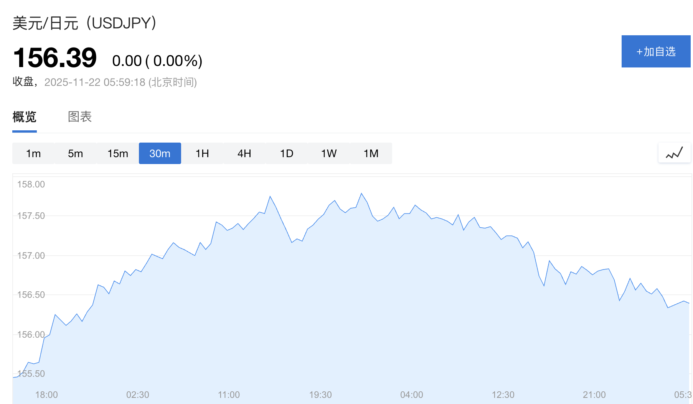Click the 04:00 time axis label
This screenshot has height=404, width=693.
[412, 395]
